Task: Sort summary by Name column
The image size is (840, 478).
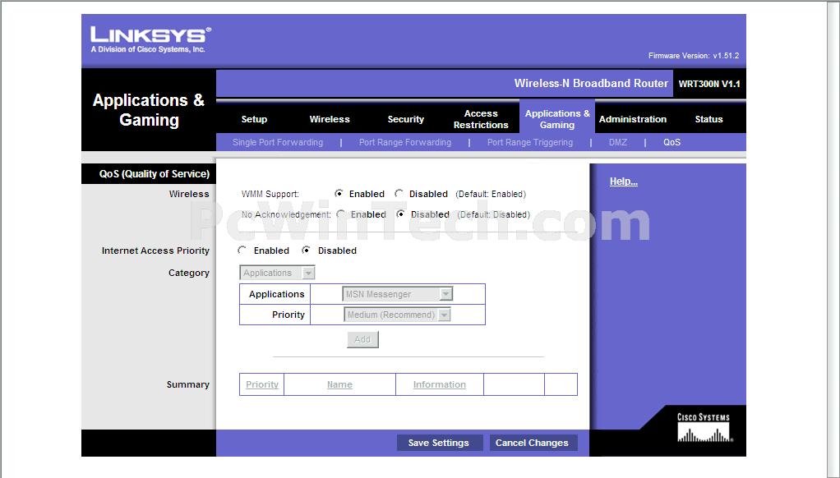Action: [x=339, y=384]
